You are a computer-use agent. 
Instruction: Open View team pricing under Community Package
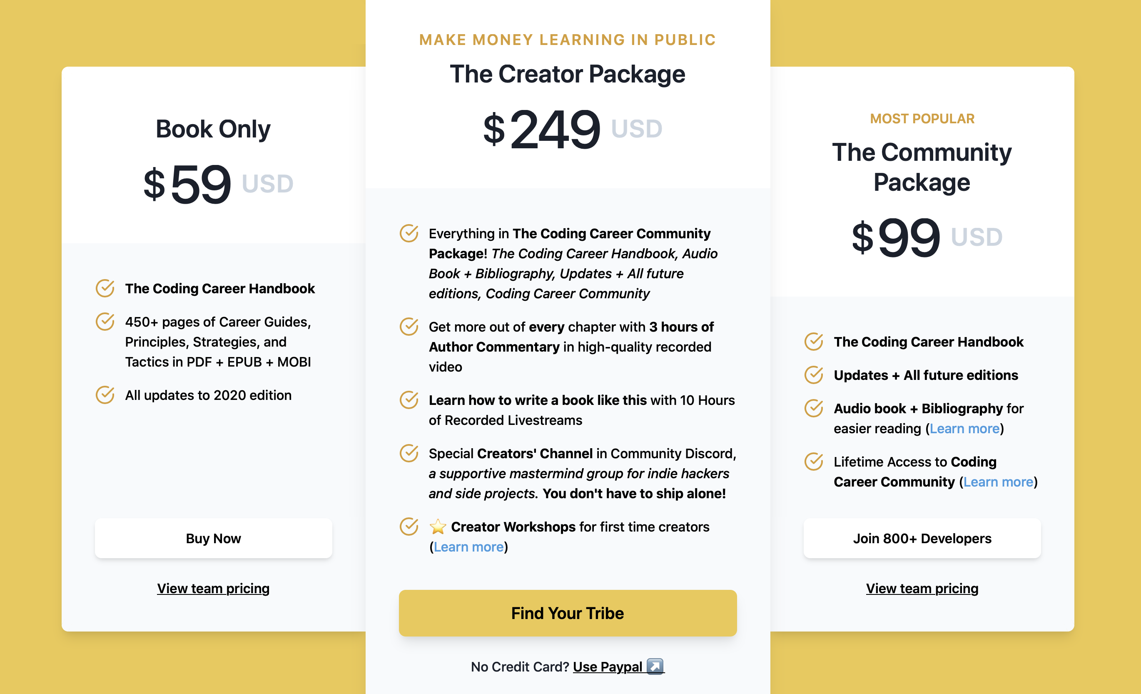[922, 588]
